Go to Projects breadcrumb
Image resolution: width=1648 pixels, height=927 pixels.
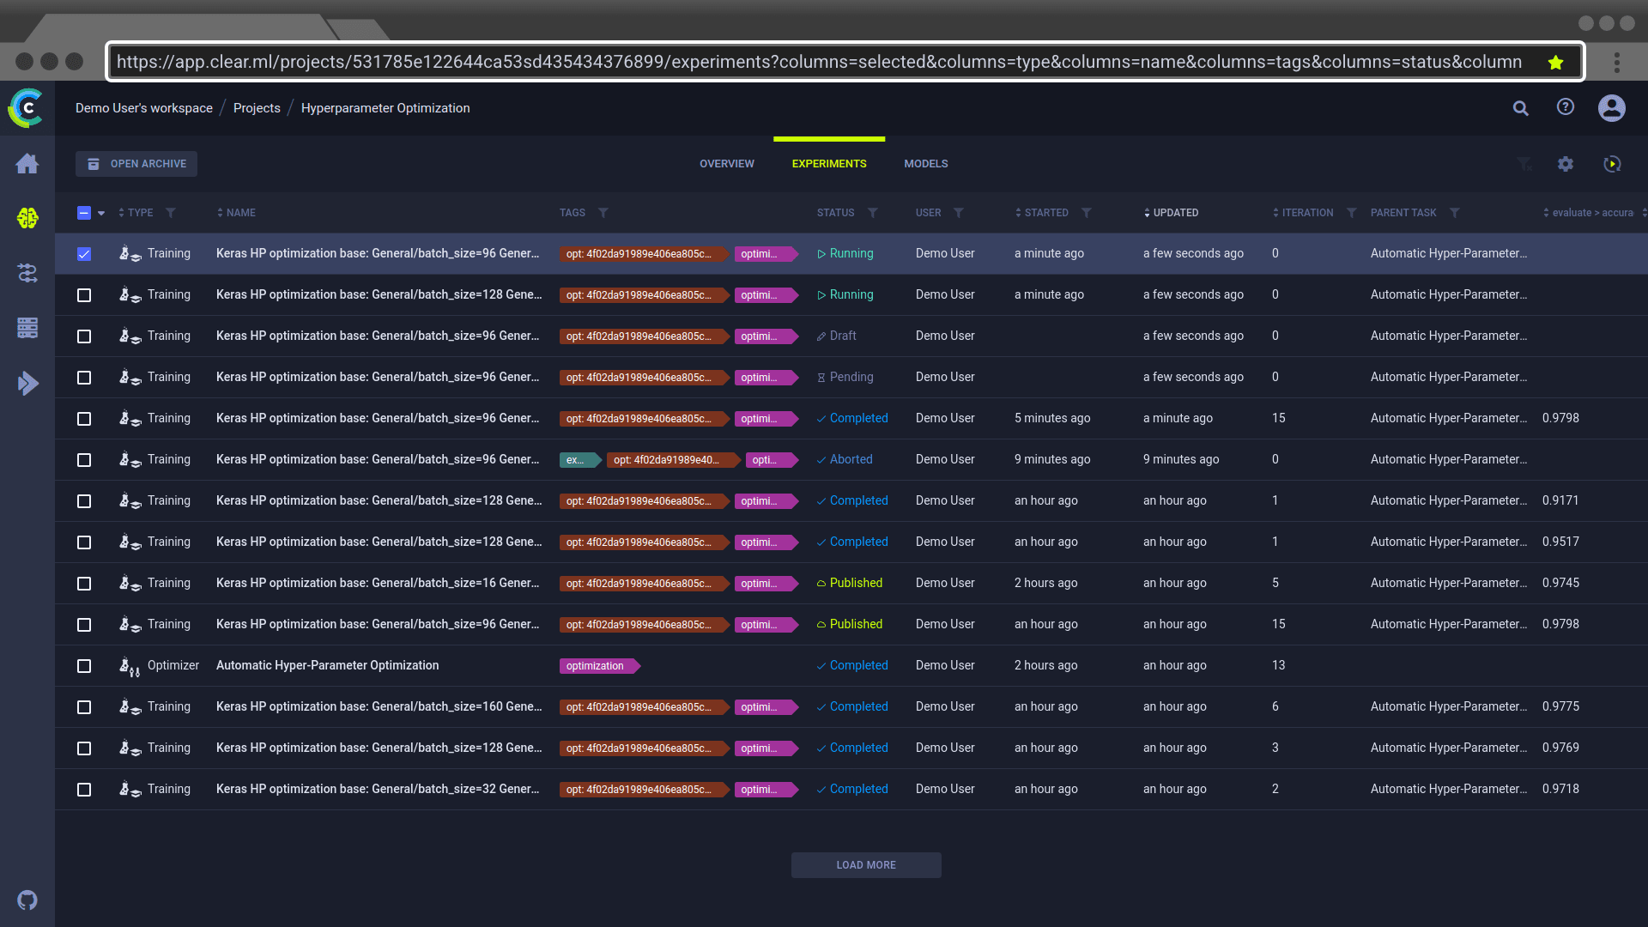[257, 108]
